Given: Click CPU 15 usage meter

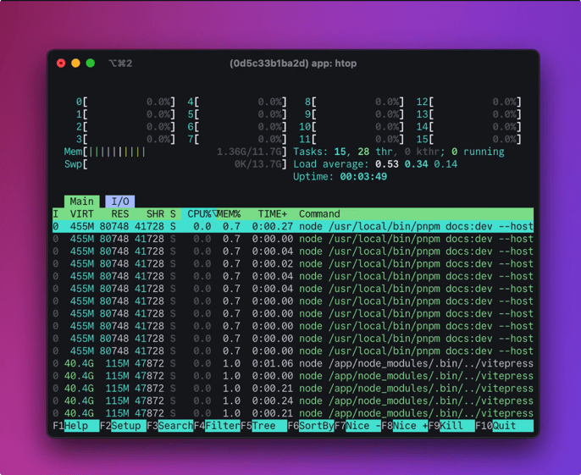Looking at the screenshot, I should click(x=468, y=140).
